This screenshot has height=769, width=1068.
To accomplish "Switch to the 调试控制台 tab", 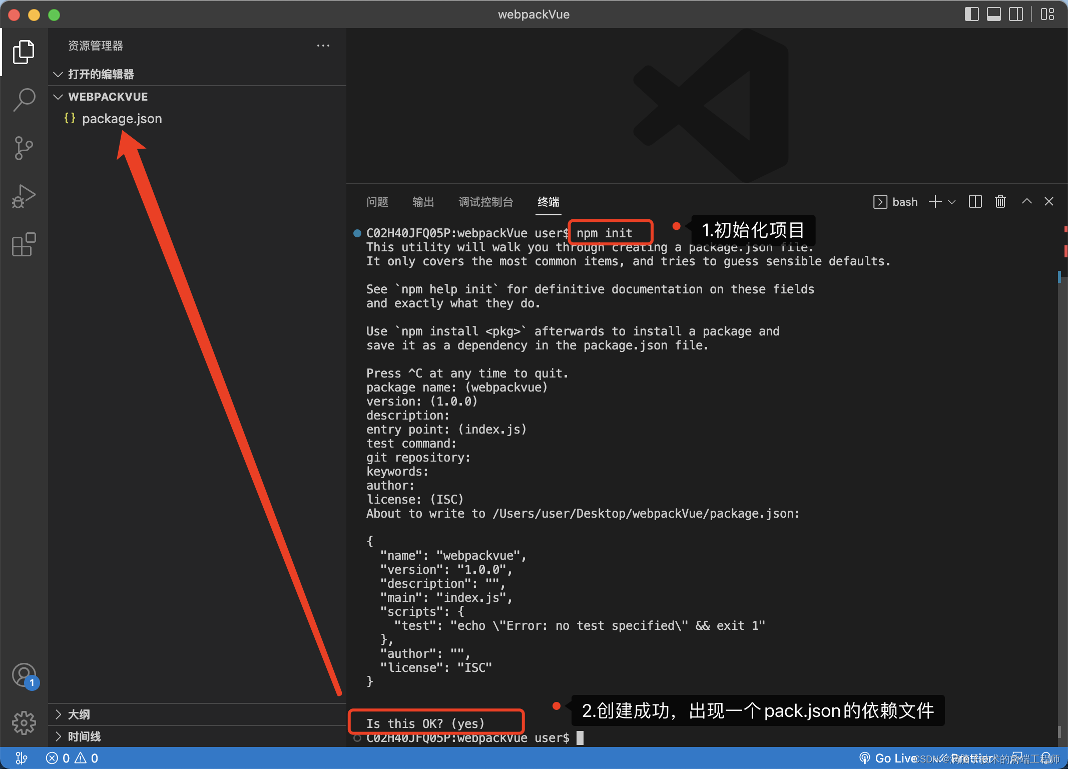I will (486, 202).
